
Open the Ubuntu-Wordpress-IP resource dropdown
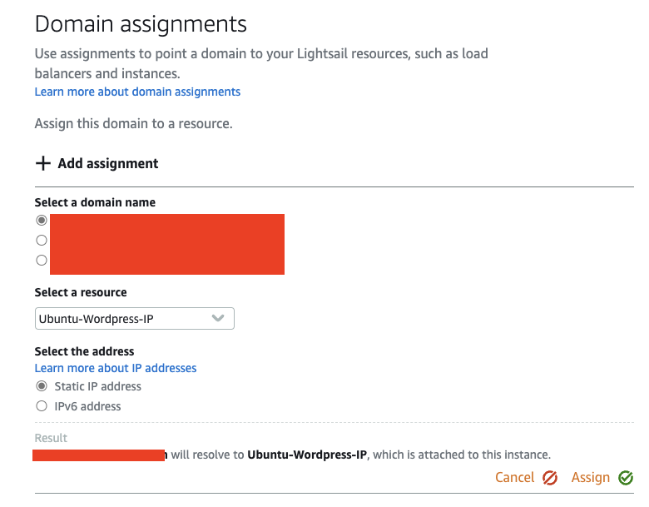click(134, 319)
